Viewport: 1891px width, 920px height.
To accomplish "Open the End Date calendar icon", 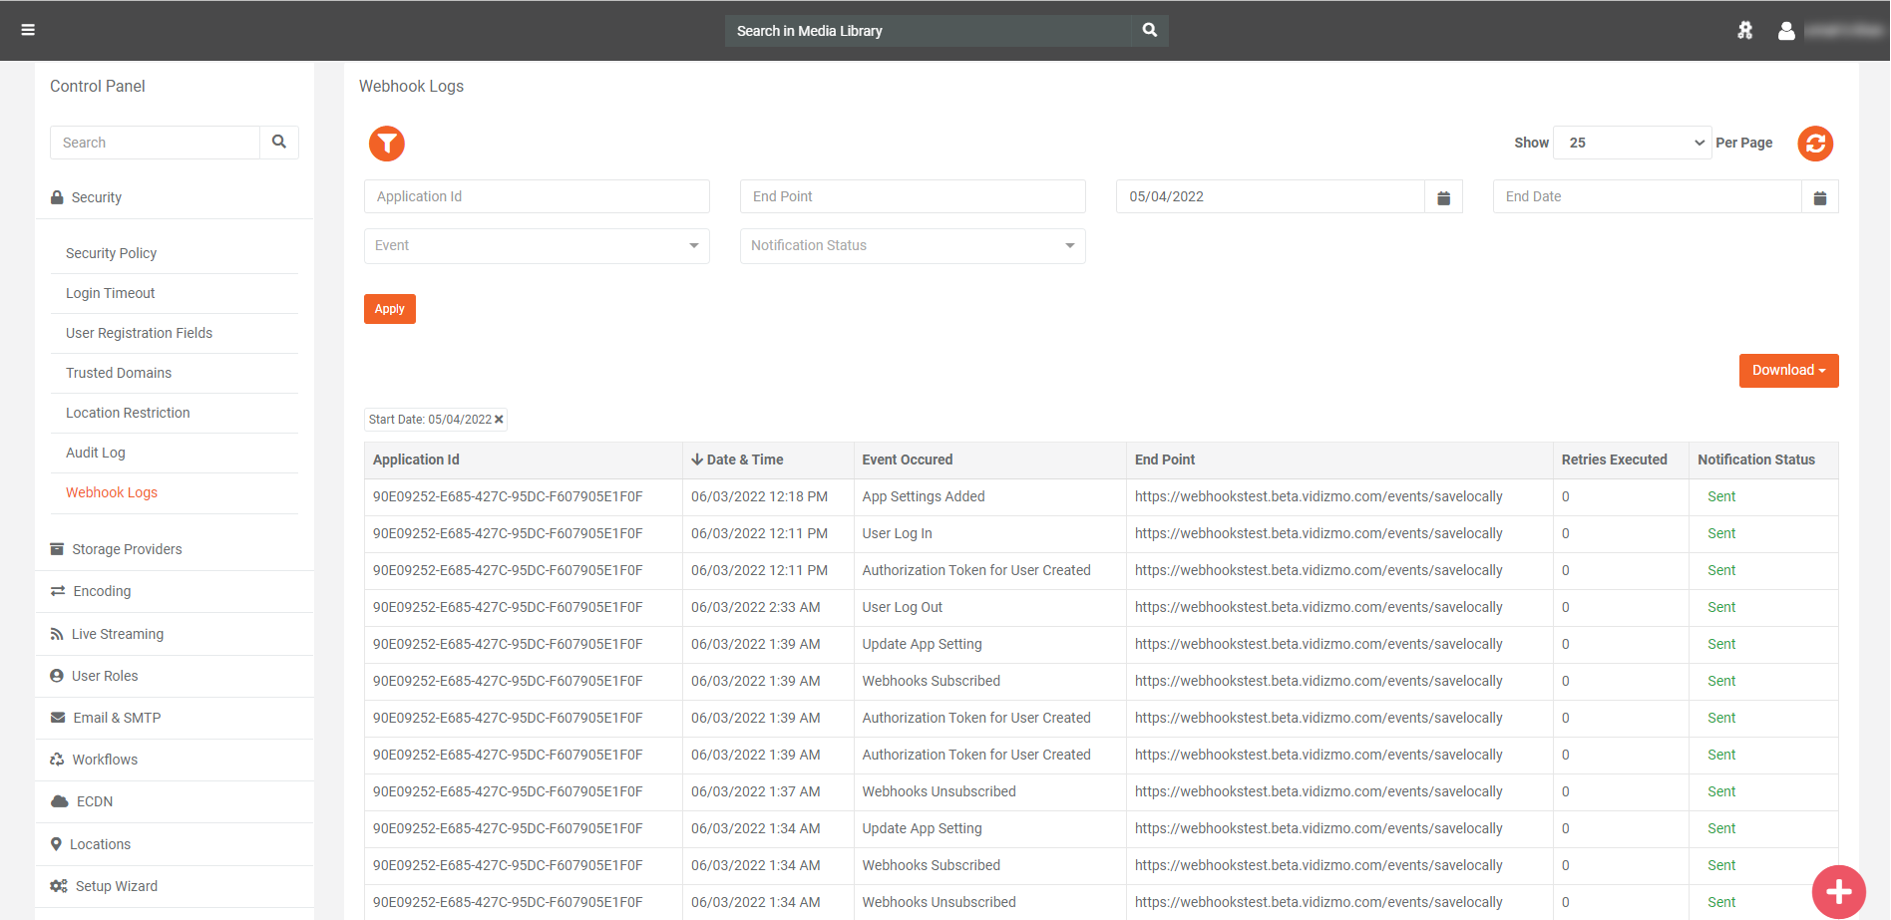I will [1819, 197].
